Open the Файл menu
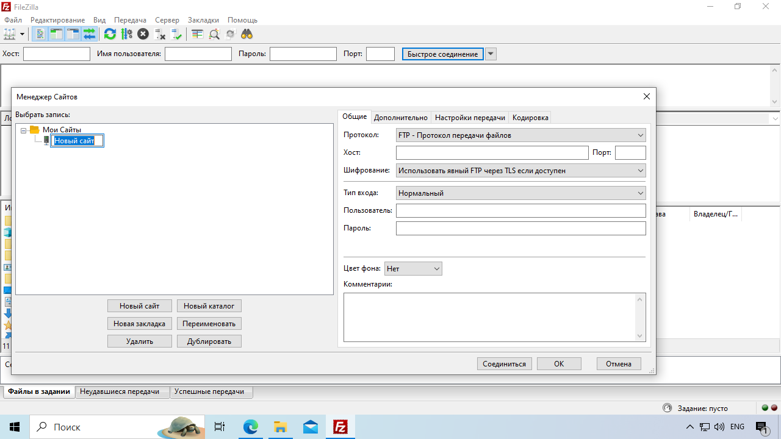781x439 pixels. [13, 20]
